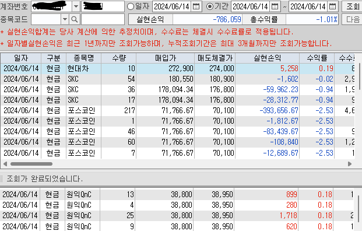Click the horizontal scrollbar thumb
362x231 pixels.
[x=31, y=164]
